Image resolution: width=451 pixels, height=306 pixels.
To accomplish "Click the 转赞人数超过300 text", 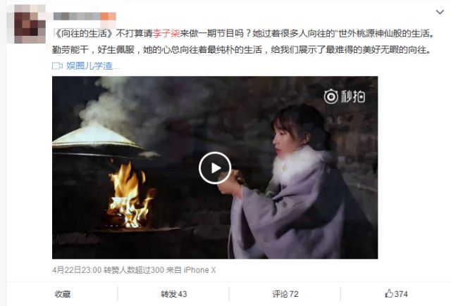I will pos(134,270).
